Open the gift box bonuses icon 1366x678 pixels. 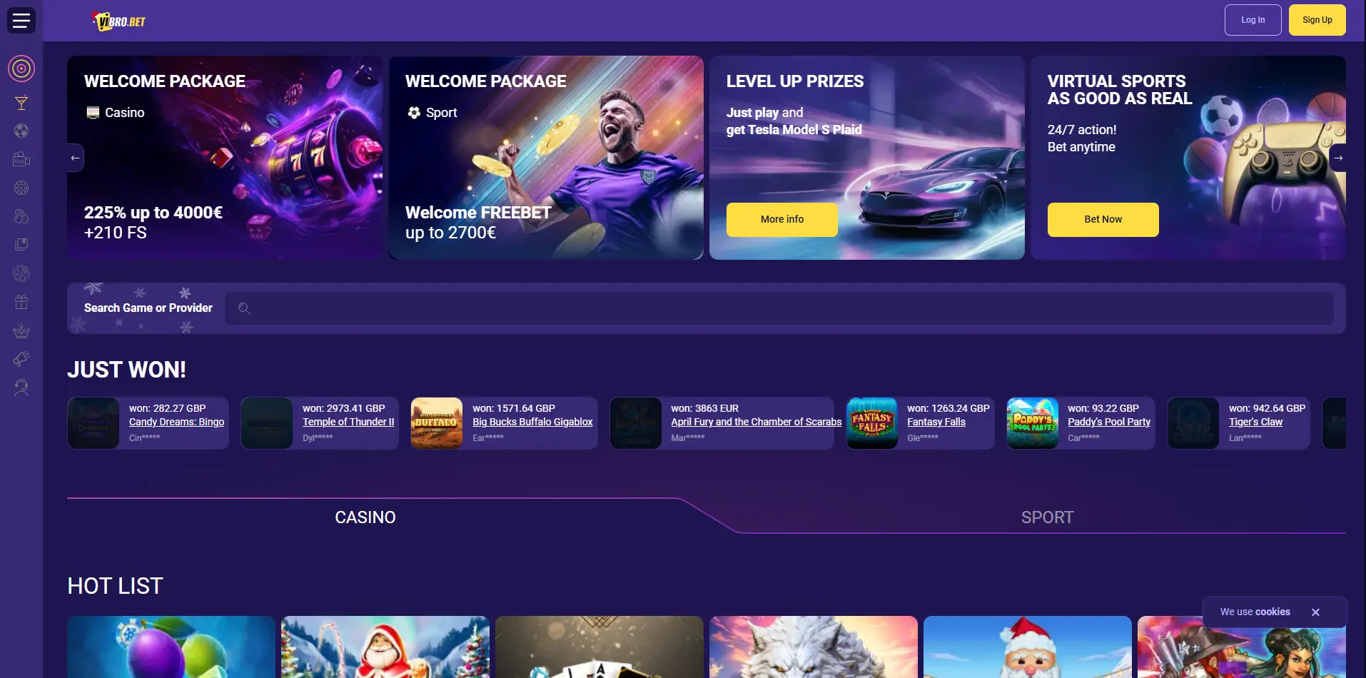pos(21,302)
